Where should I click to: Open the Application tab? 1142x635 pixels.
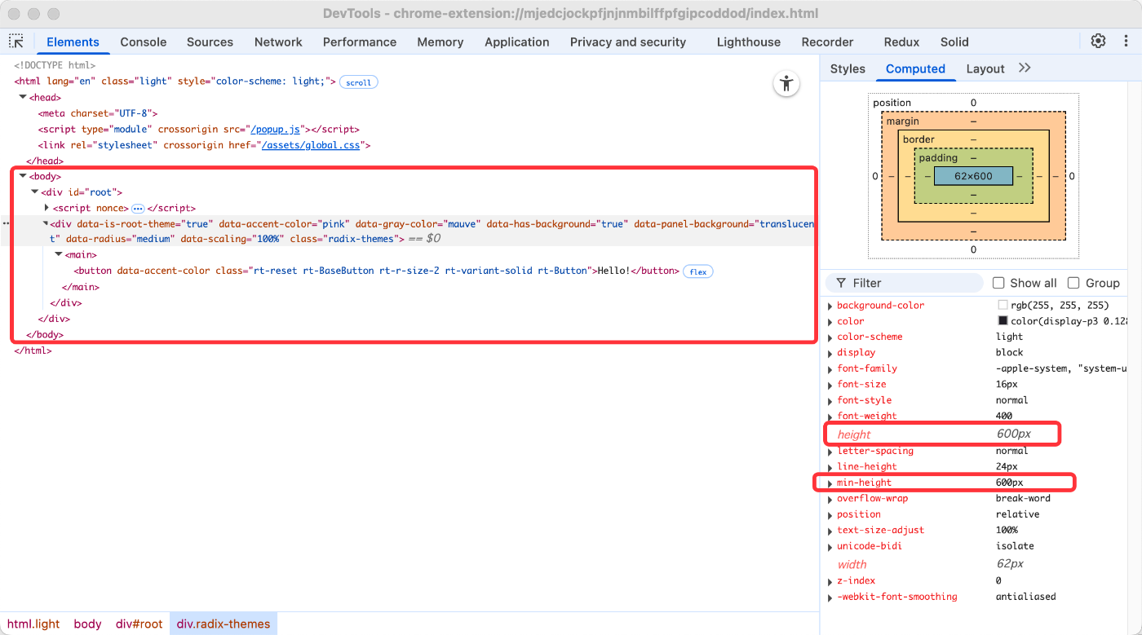point(517,42)
